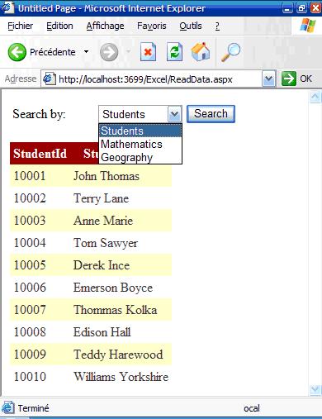Image resolution: width=322 pixels, height=419 pixels.
Task: Click the StudentId column header
Action: pos(40,154)
